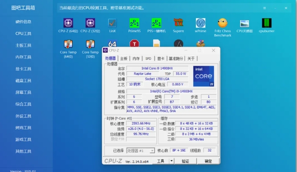Switch to the 基准跑分 tab in CPU-Z
297x172 pixels.
pos(176,59)
